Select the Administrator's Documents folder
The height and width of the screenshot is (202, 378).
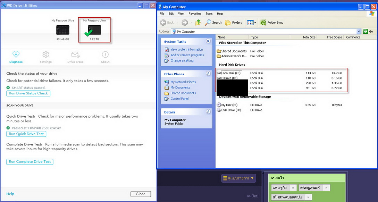[x=232, y=56]
